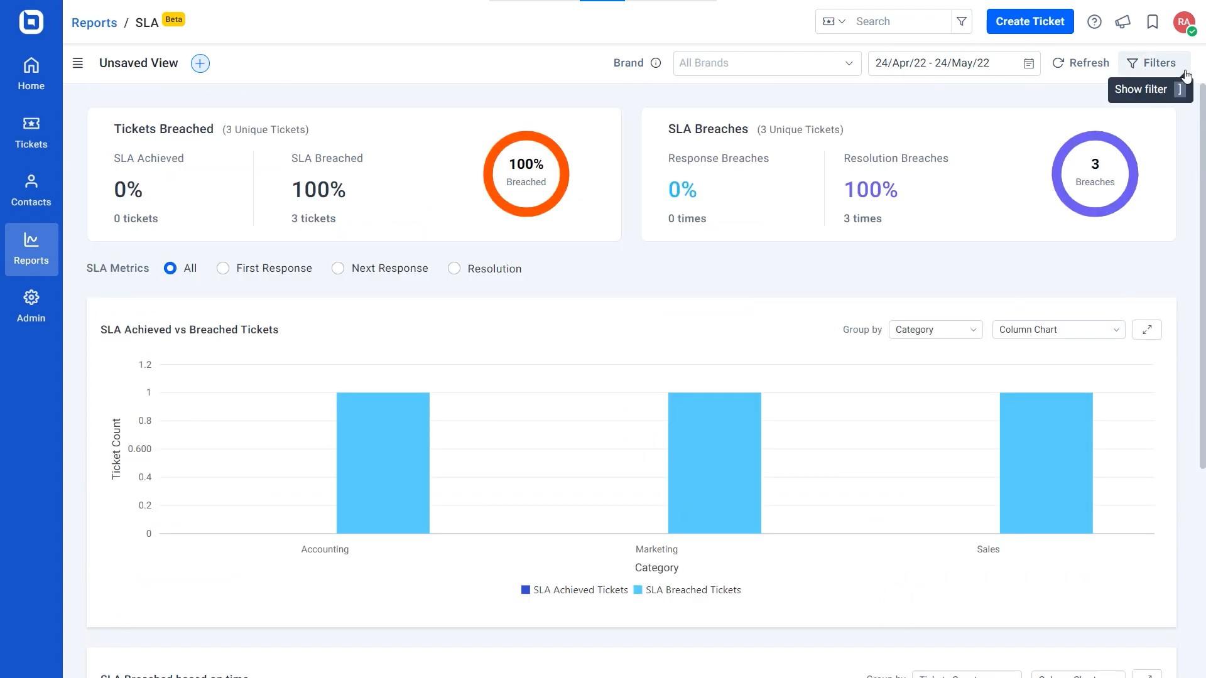The image size is (1206, 678).
Task: Click the Tickets sidebar icon
Action: point(31,132)
